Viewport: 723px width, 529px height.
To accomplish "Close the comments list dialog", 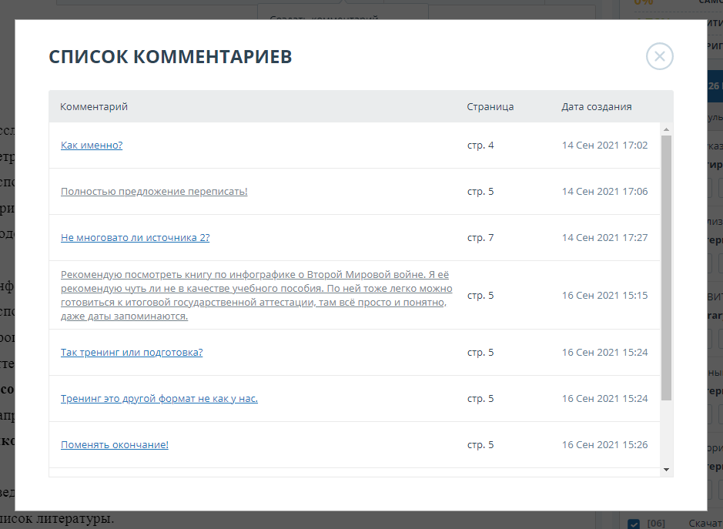I will coord(660,56).
